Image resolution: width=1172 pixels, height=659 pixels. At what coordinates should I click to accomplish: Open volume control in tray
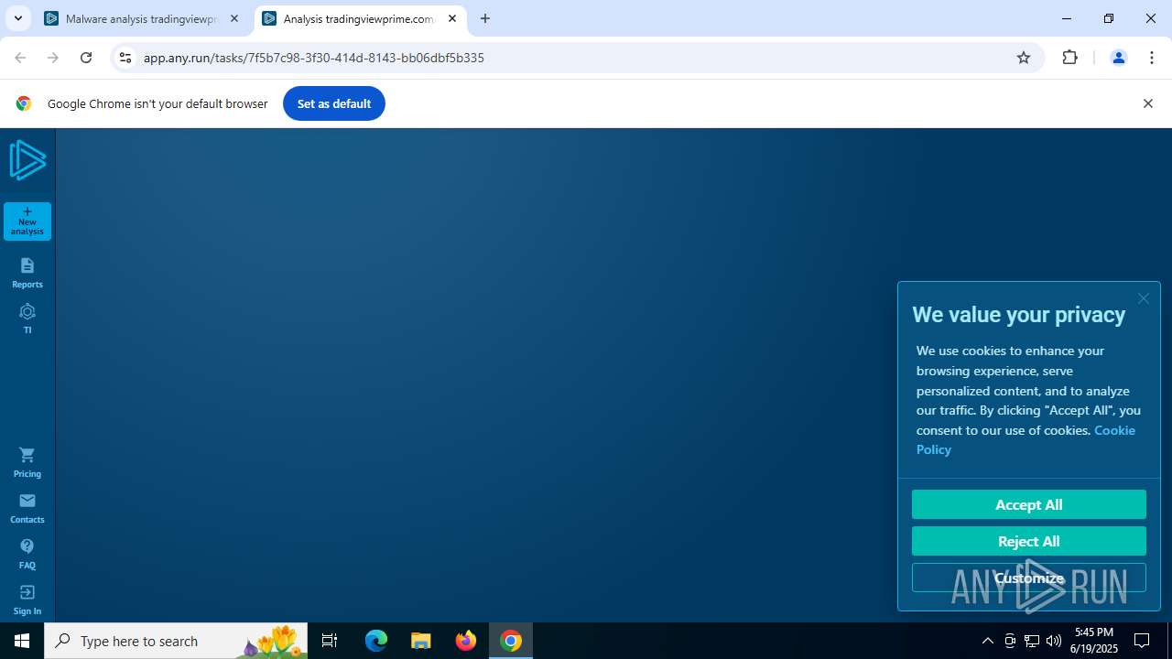pos(1054,641)
